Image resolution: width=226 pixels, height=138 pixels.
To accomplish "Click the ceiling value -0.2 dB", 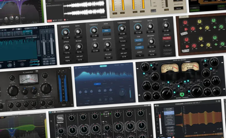I will (167, 46).
